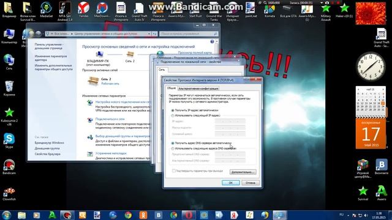Click the Отмена button in TCP/IPv4 properties
The height and width of the screenshot is (220, 392).
point(251,183)
